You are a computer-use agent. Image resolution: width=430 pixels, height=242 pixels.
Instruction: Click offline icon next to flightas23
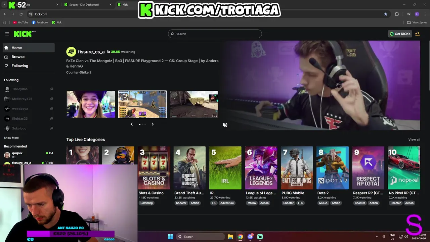(51, 118)
